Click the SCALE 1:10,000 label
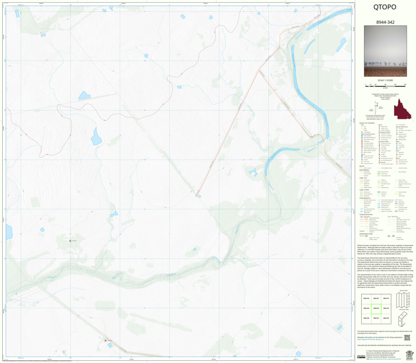Image resolution: width=416 pixels, height=363 pixels. pyautogui.click(x=385, y=80)
